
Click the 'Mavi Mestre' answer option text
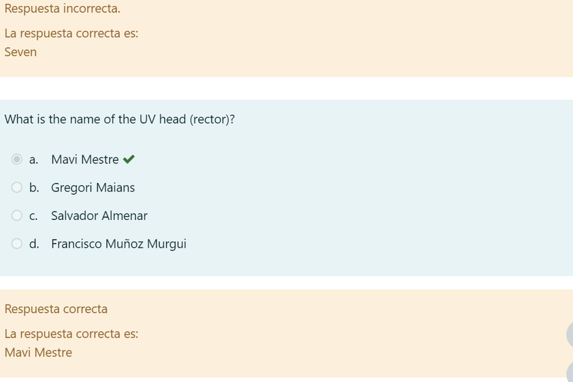click(85, 160)
